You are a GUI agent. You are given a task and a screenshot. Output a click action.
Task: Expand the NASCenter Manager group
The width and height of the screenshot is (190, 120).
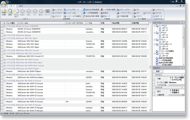5,35
